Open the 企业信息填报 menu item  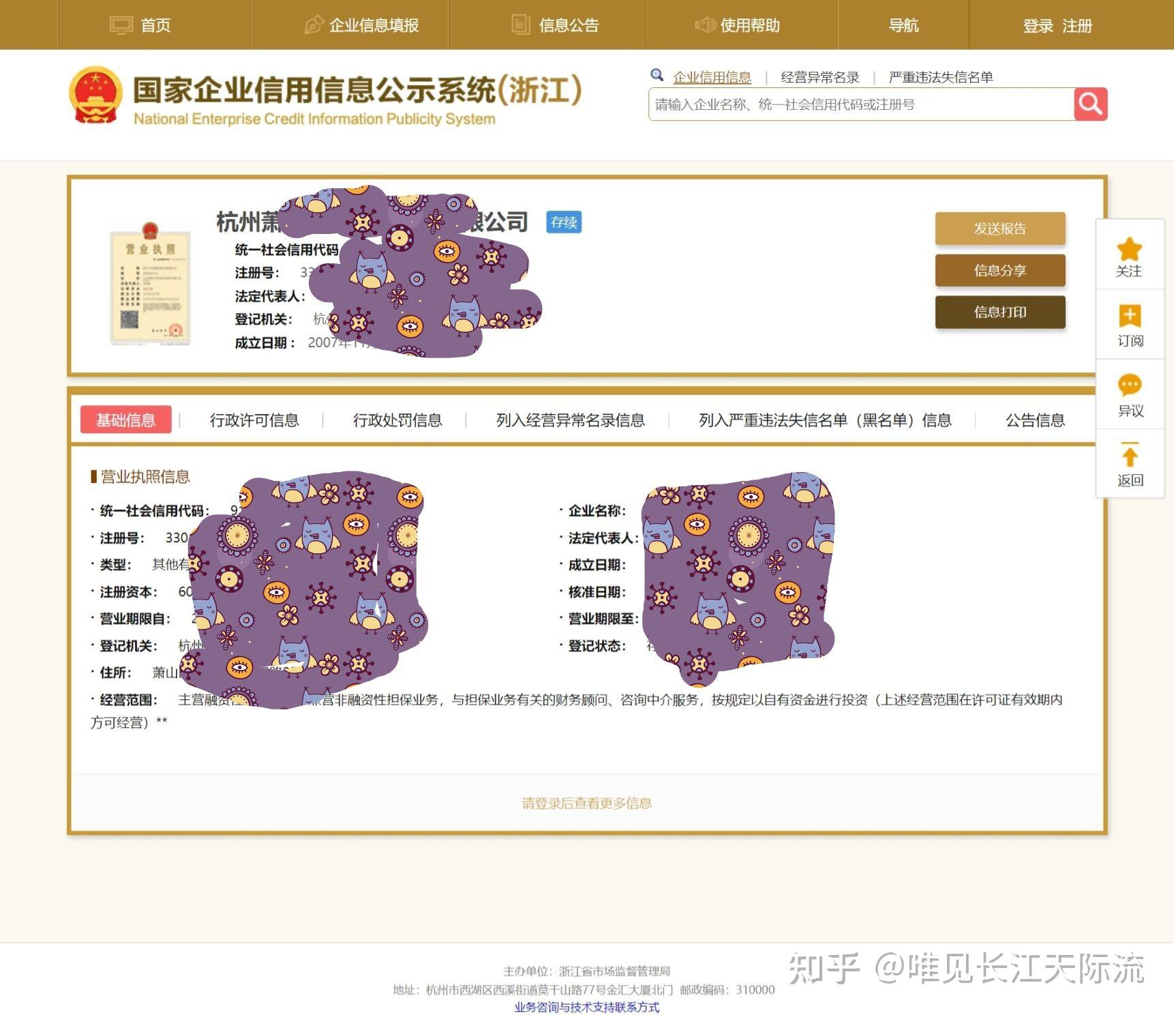pos(351,25)
